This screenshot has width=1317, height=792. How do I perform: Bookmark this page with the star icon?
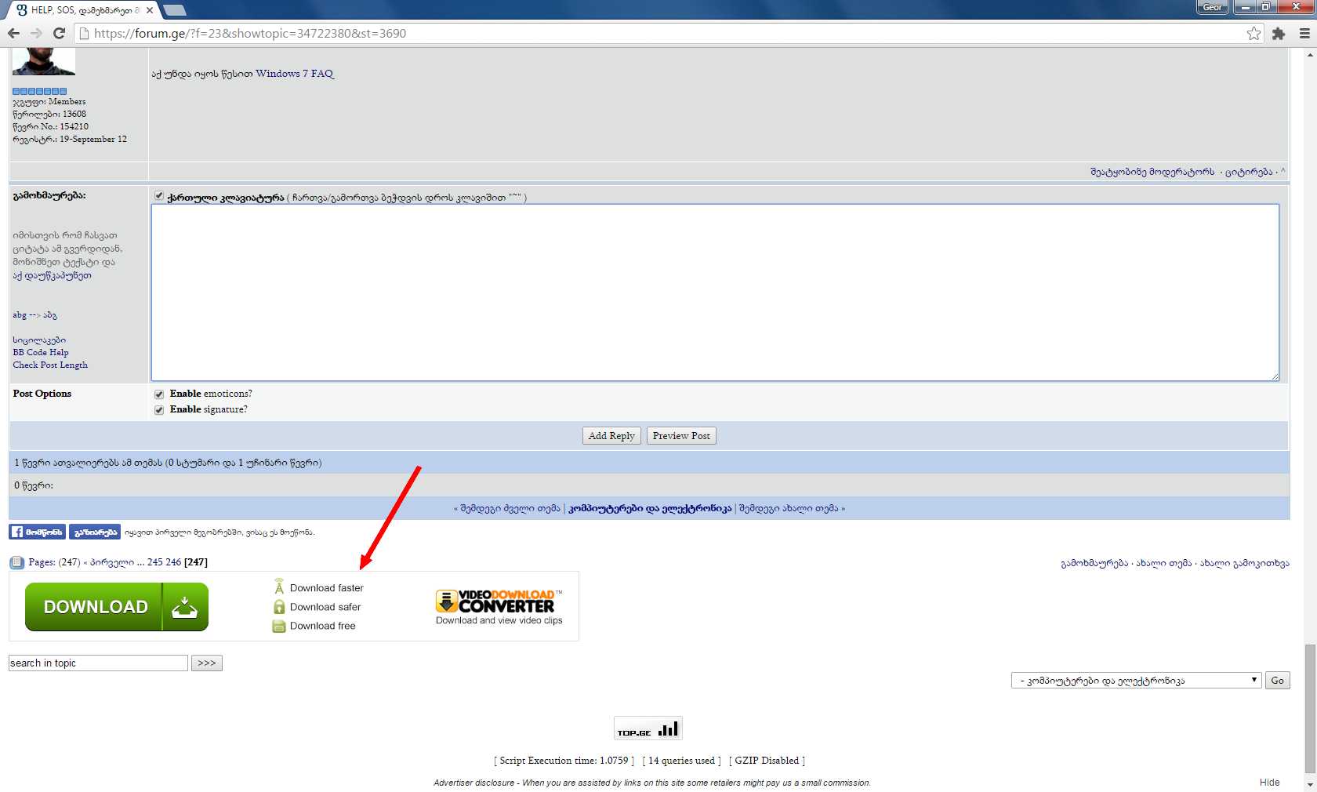(x=1254, y=33)
